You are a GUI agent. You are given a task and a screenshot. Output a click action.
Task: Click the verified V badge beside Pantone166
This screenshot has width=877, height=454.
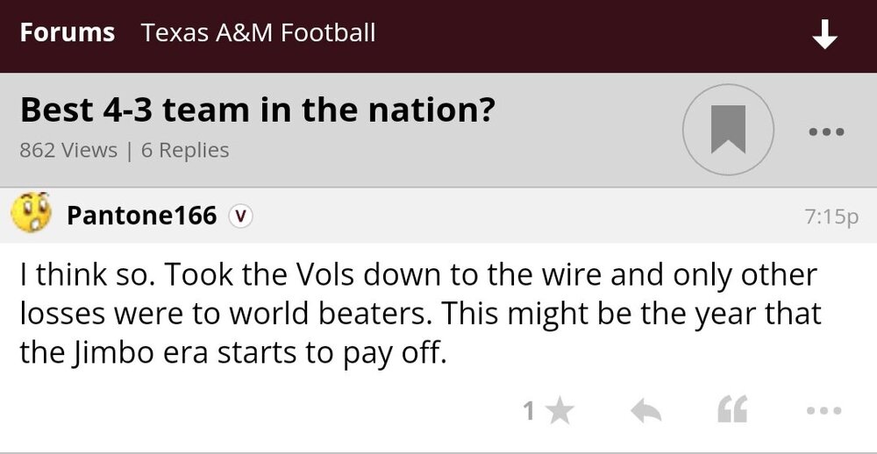pyautogui.click(x=240, y=216)
